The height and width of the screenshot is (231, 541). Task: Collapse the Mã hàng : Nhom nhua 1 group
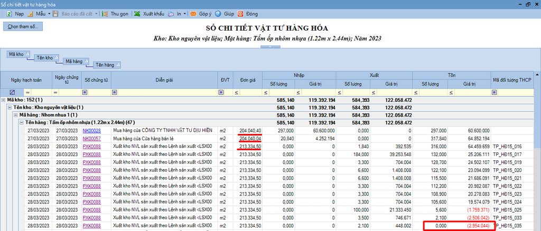[15, 115]
